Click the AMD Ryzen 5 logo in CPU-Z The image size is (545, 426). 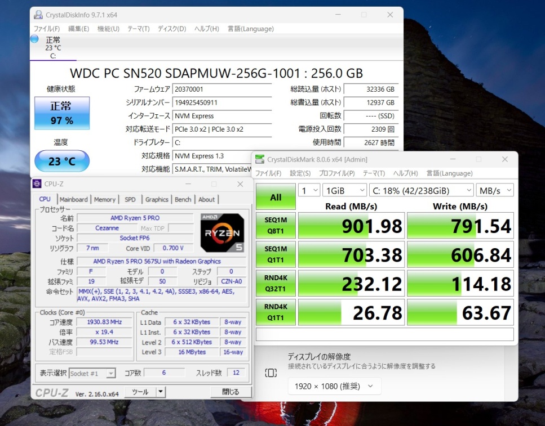(223, 232)
